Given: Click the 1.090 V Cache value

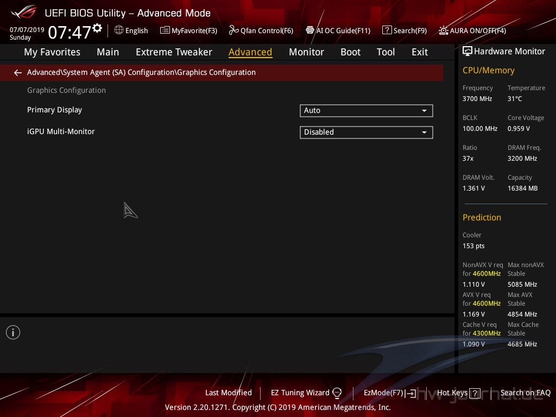Looking at the screenshot, I should (x=473, y=344).
